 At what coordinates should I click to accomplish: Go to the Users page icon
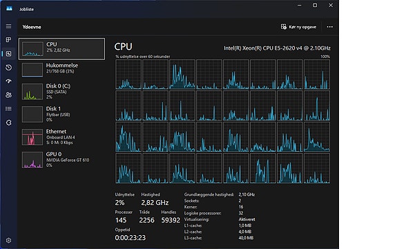(x=8, y=95)
